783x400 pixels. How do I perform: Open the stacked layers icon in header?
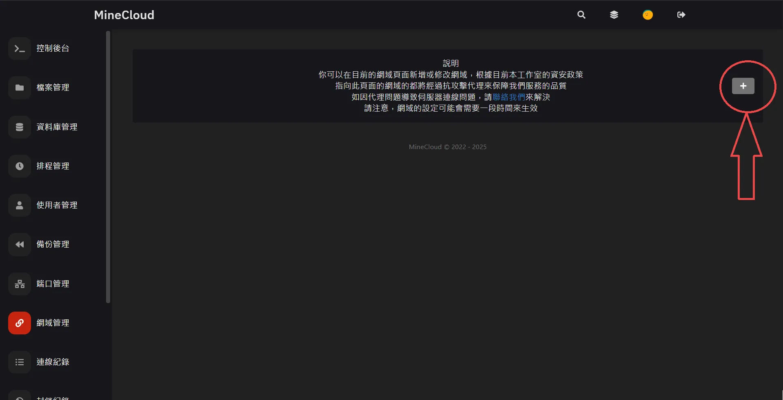tap(614, 15)
